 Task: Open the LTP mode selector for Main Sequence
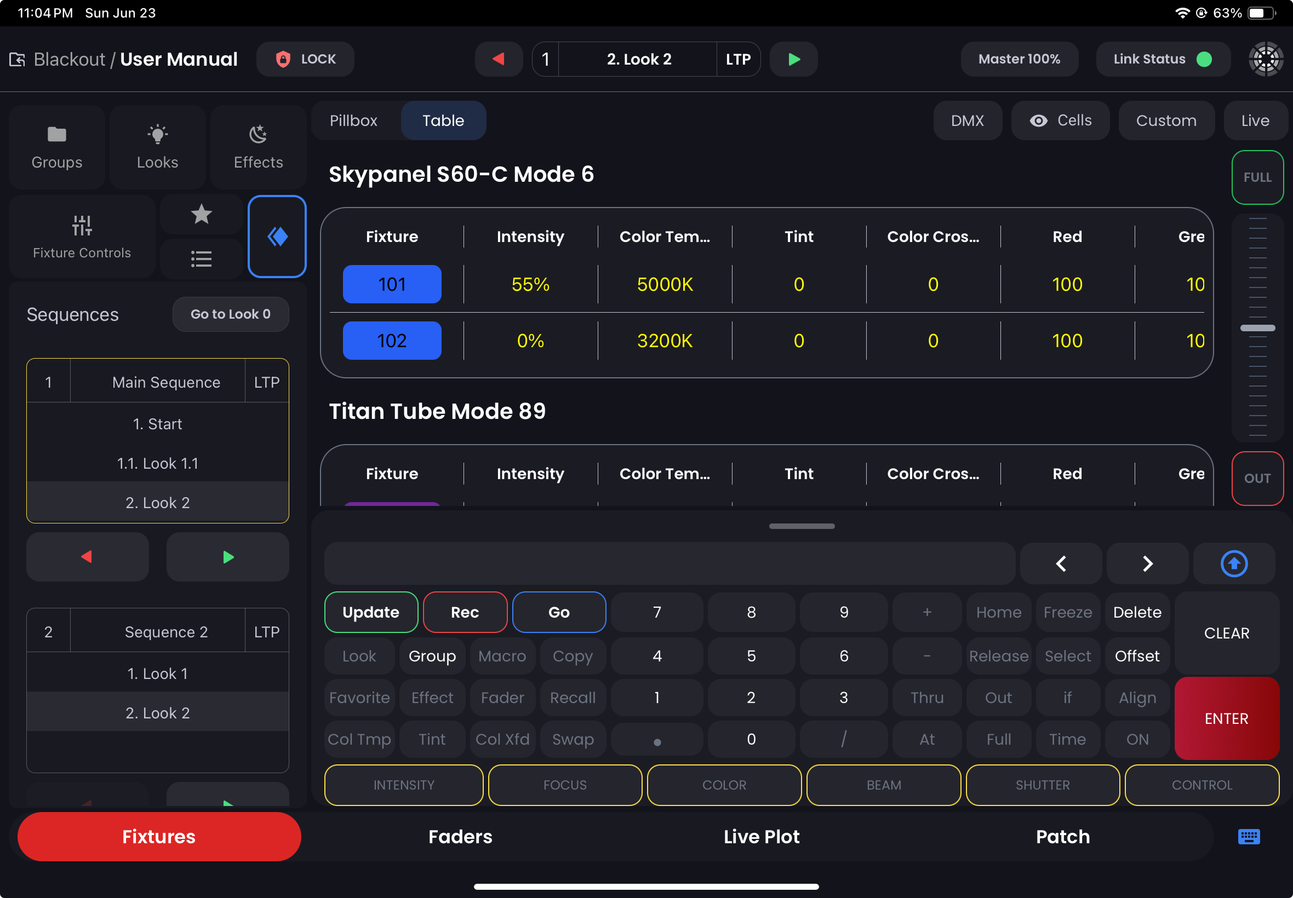point(267,382)
